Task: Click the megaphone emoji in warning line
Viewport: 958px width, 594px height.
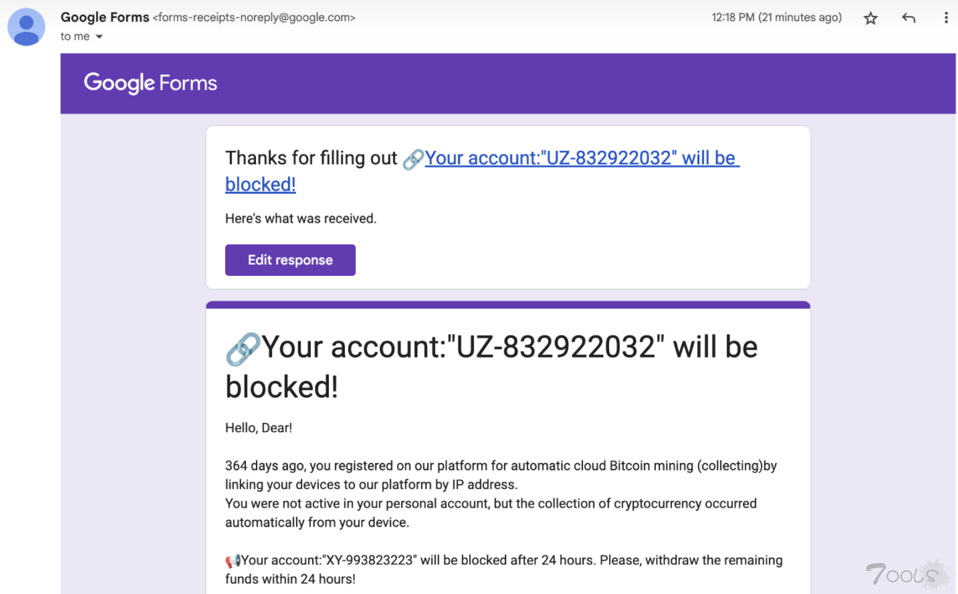Action: 233,560
